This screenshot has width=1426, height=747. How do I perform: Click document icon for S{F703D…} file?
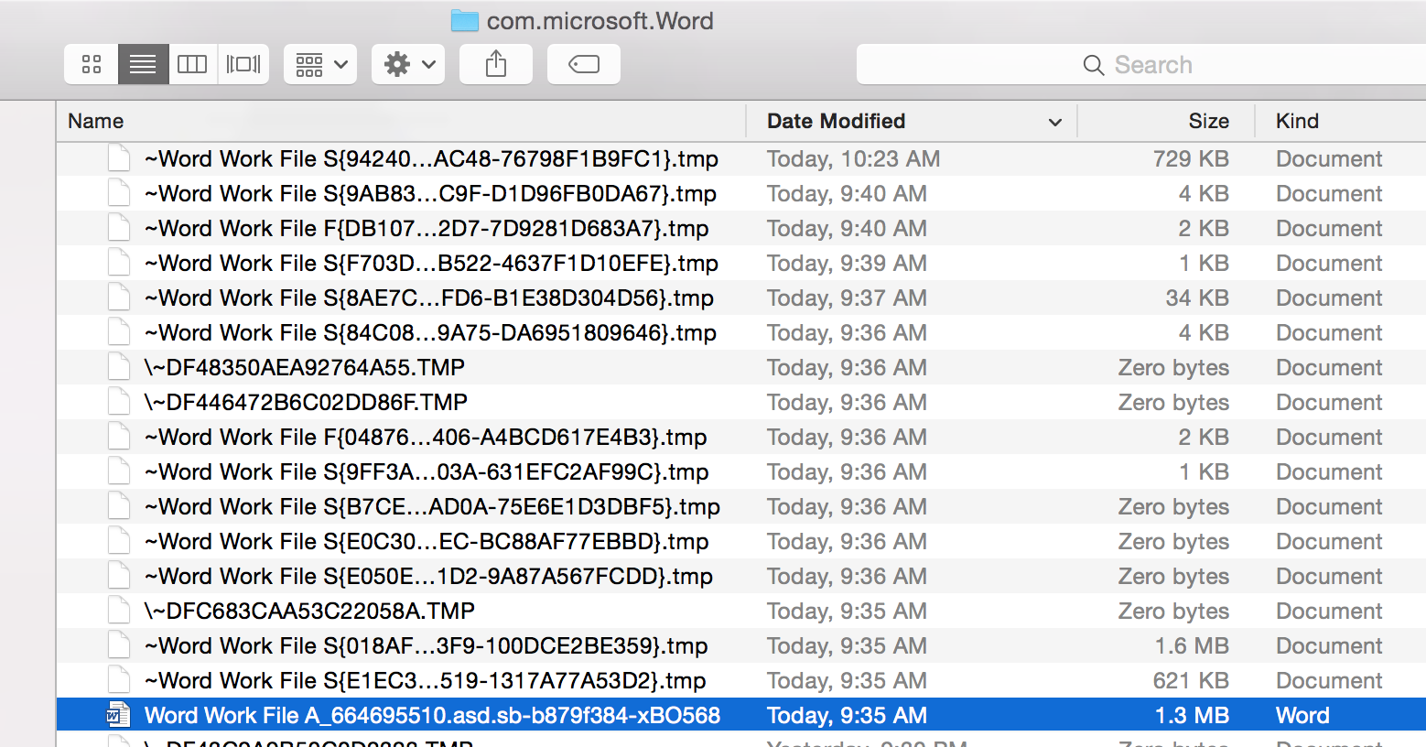tap(119, 264)
